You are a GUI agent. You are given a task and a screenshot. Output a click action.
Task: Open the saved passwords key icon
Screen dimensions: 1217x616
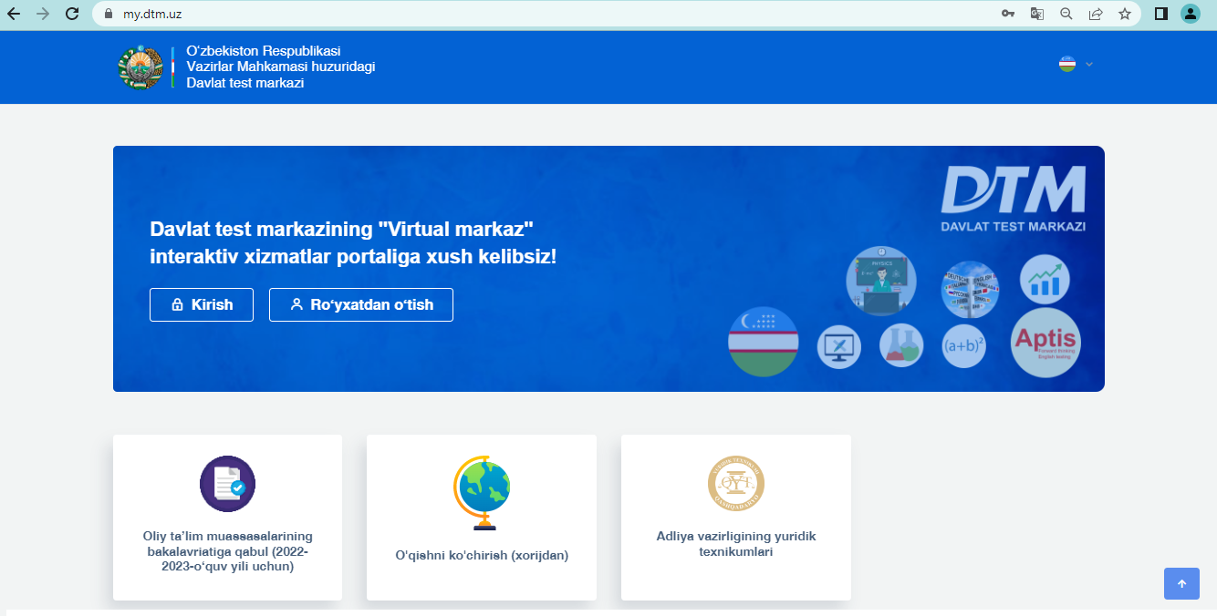1008,14
